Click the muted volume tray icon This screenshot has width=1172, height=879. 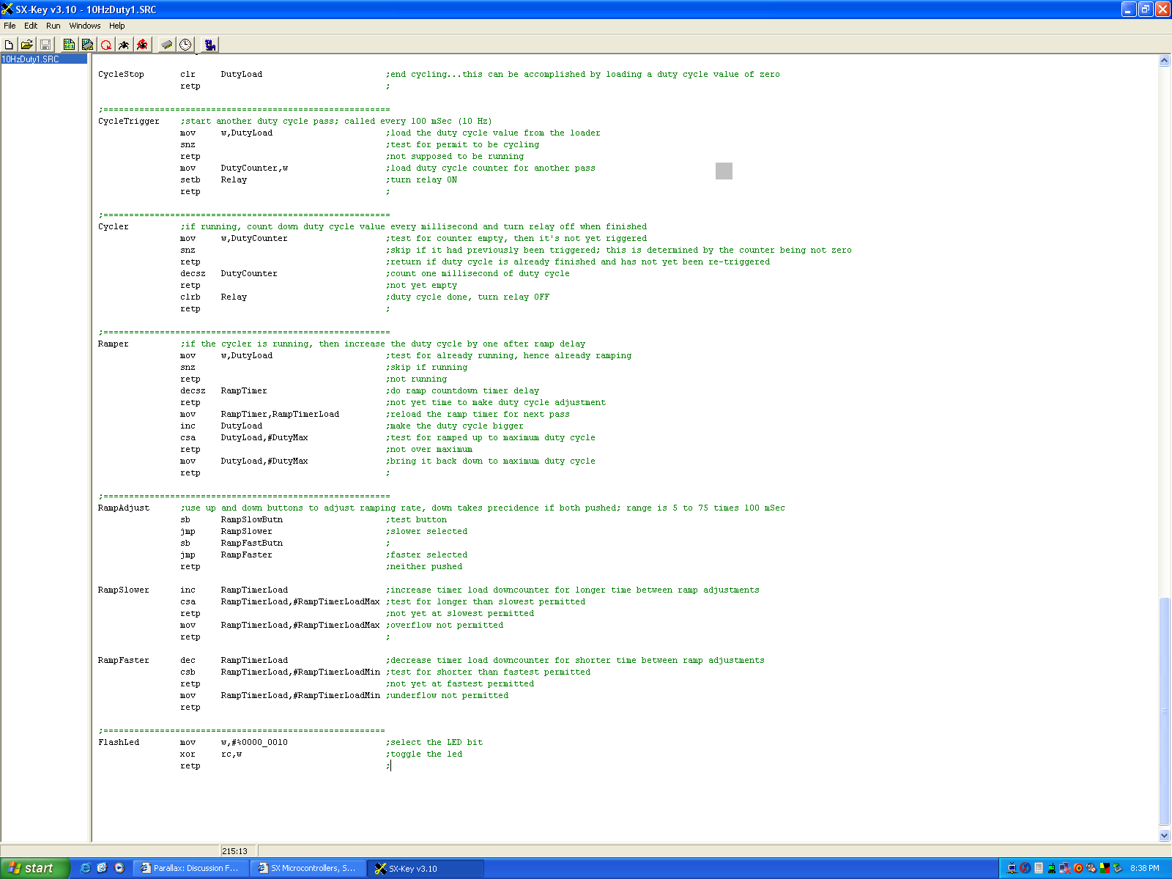click(1091, 868)
